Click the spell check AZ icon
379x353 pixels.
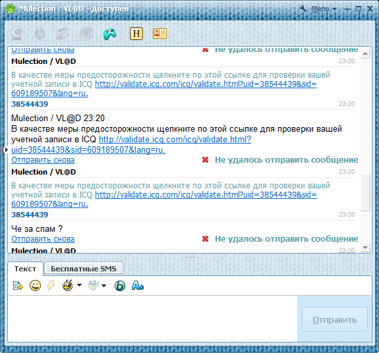94,285
